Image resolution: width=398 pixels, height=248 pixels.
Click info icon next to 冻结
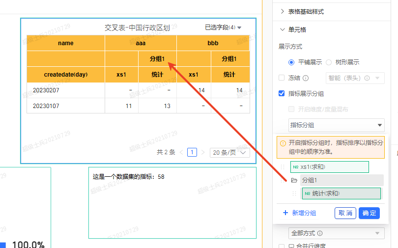pyautogui.click(x=305, y=78)
